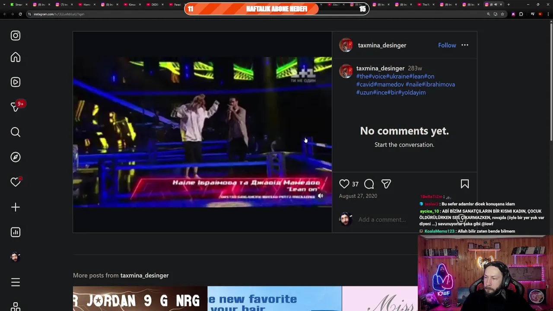Click taxmina_desinger username in caption
The width and height of the screenshot is (553, 311).
click(x=380, y=68)
